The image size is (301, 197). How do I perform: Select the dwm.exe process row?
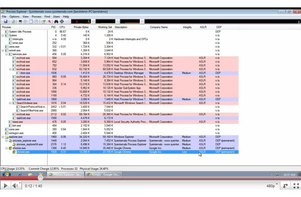click(x=119, y=73)
